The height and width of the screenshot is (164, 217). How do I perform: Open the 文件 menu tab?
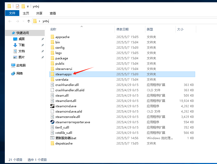[12, 13]
